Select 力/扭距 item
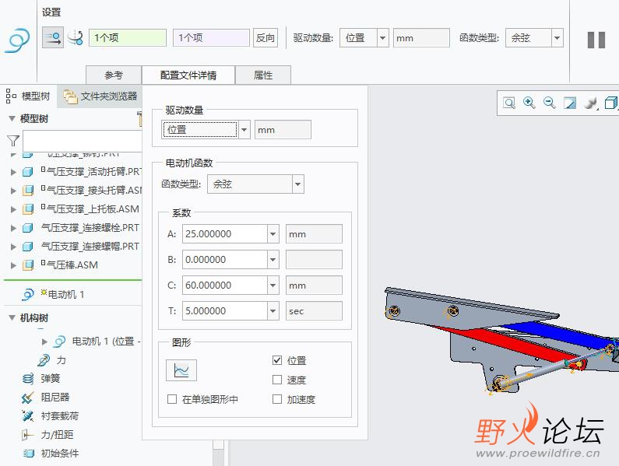The height and width of the screenshot is (466, 619). click(57, 434)
